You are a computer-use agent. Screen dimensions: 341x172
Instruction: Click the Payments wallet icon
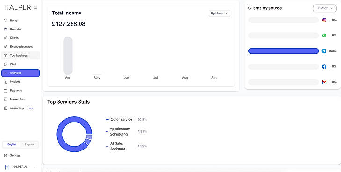pos(6,91)
